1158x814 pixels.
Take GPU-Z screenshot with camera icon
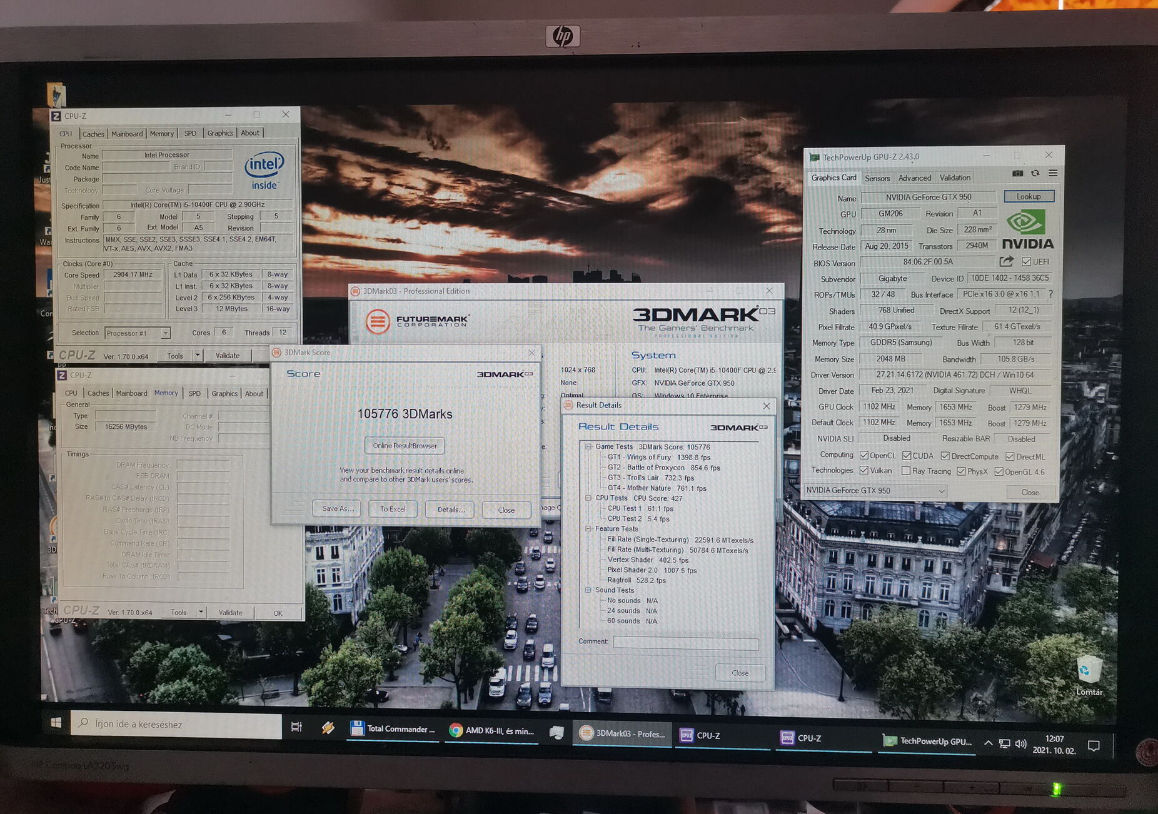tap(1017, 173)
